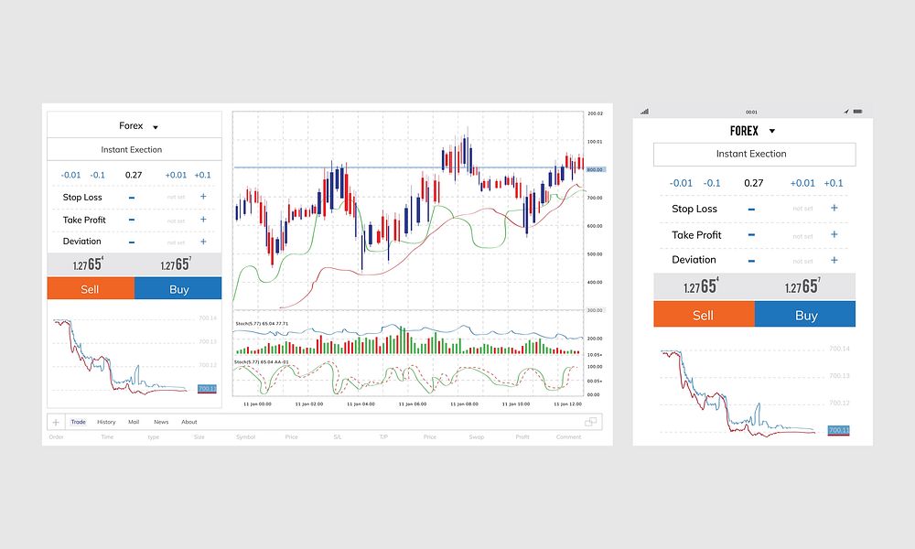Increase Deviation with its plus icon
The width and height of the screenshot is (915, 549).
pos(202,241)
